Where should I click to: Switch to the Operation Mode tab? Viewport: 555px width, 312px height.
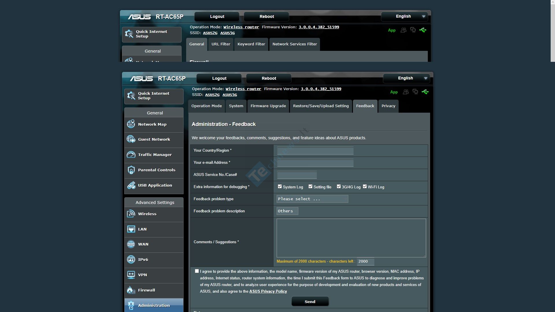[206, 106]
